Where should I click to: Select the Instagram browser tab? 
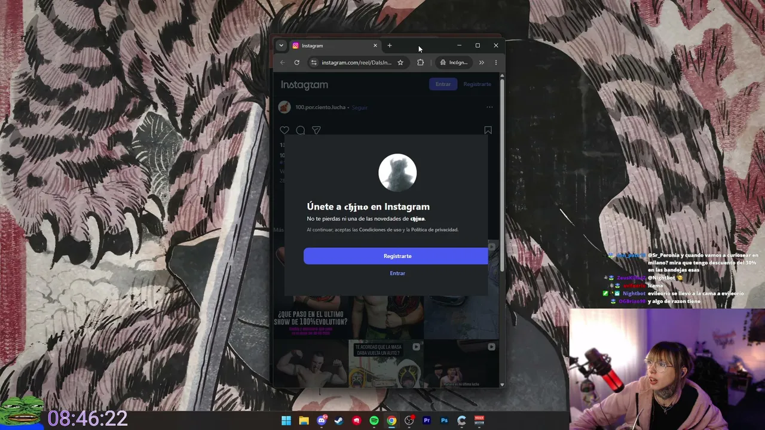point(335,45)
